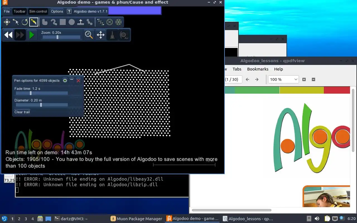357x223 pixels.
Task: Open file manager icon in taskbar
Action: coord(40,219)
